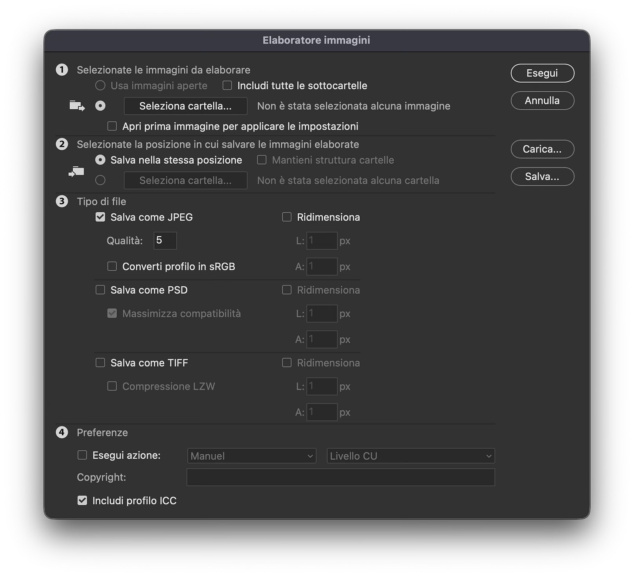The width and height of the screenshot is (634, 577).
Task: Click the source folder icon in section 1
Action: click(x=77, y=106)
